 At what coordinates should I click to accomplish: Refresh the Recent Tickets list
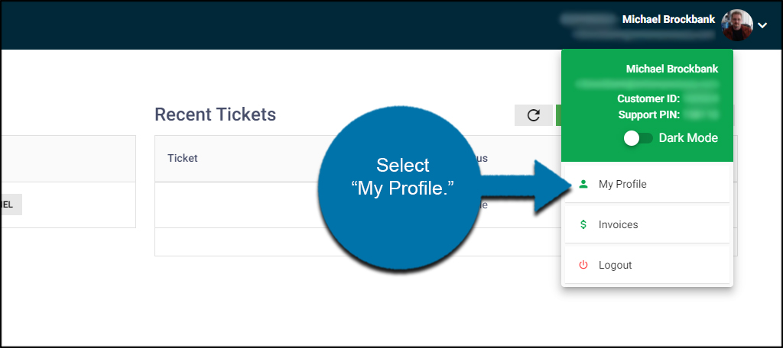click(533, 115)
